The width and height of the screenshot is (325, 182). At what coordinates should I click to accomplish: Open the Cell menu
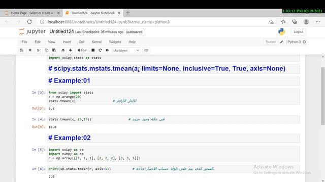[81, 42]
